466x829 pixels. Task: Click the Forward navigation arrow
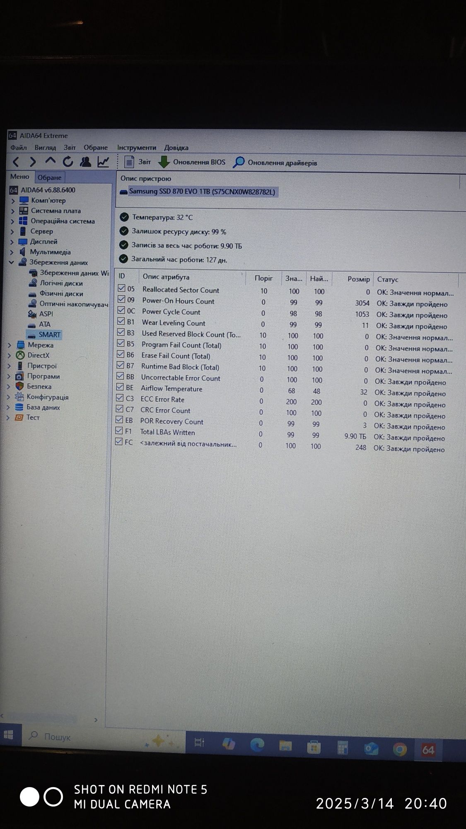click(x=33, y=162)
